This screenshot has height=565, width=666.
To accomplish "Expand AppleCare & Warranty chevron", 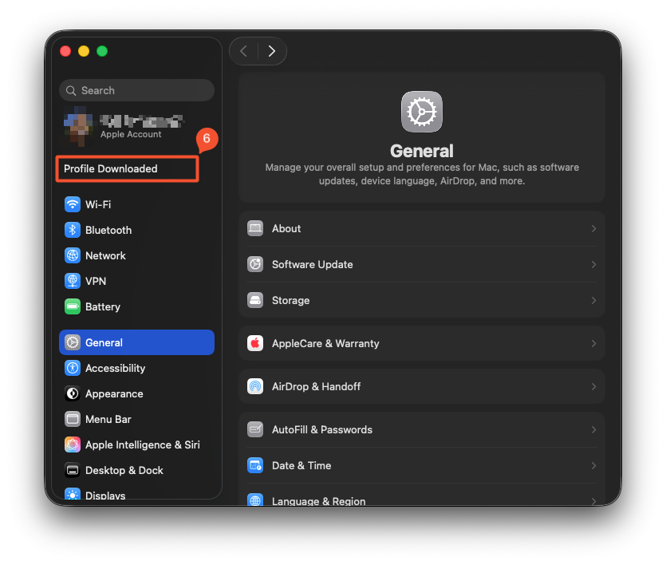I will coord(593,343).
